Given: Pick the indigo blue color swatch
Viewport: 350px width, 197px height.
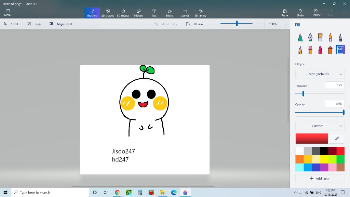Looking at the screenshot, I should [316, 167].
